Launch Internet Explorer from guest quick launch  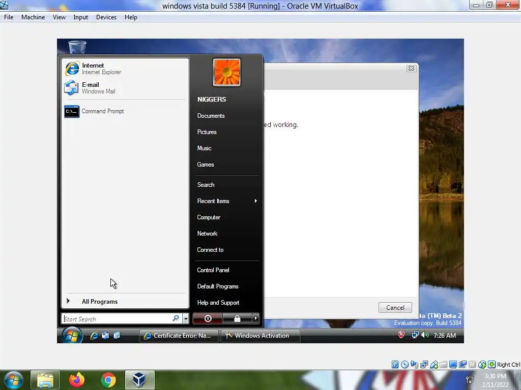pos(94,336)
